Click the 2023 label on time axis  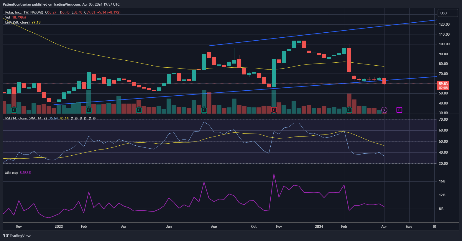click(59, 227)
